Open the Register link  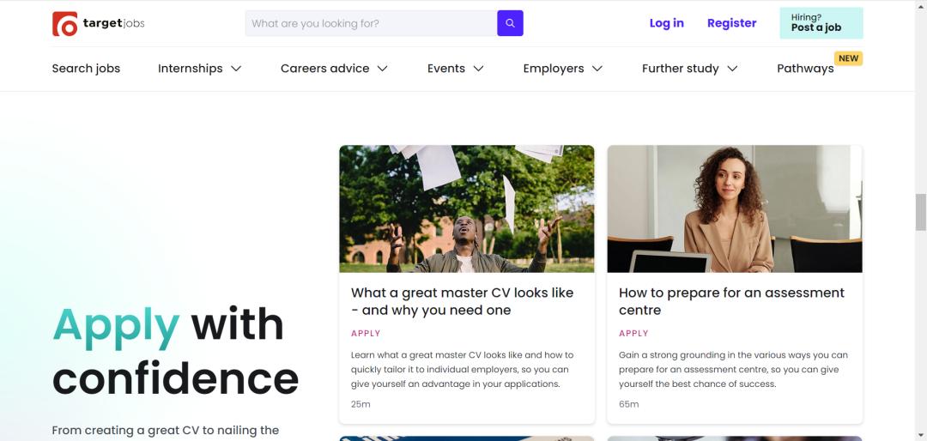point(732,23)
